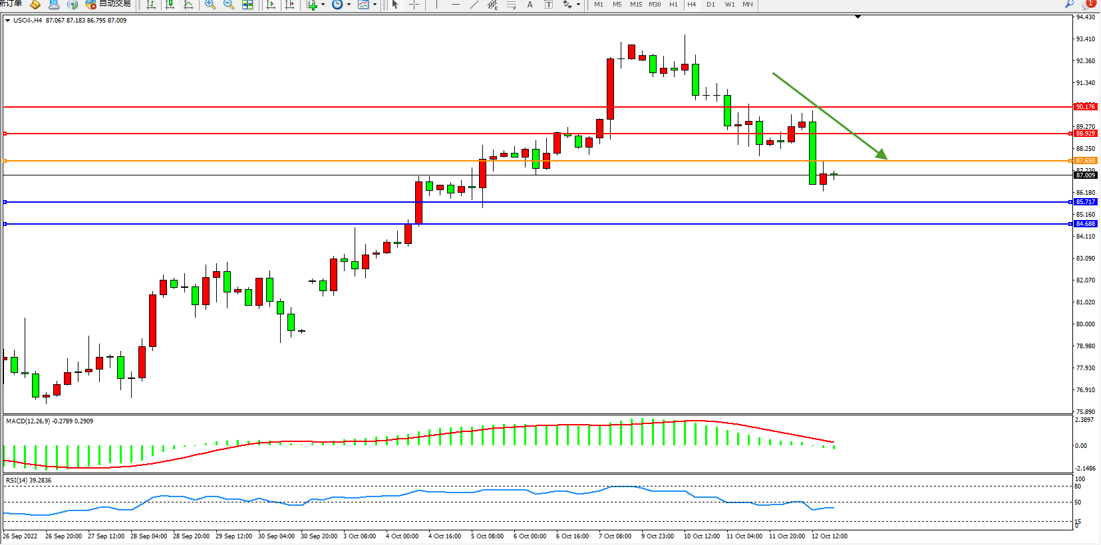Viewport: 1101px width, 545px height.
Task: Click the zoom in magnifier icon
Action: tap(210, 5)
